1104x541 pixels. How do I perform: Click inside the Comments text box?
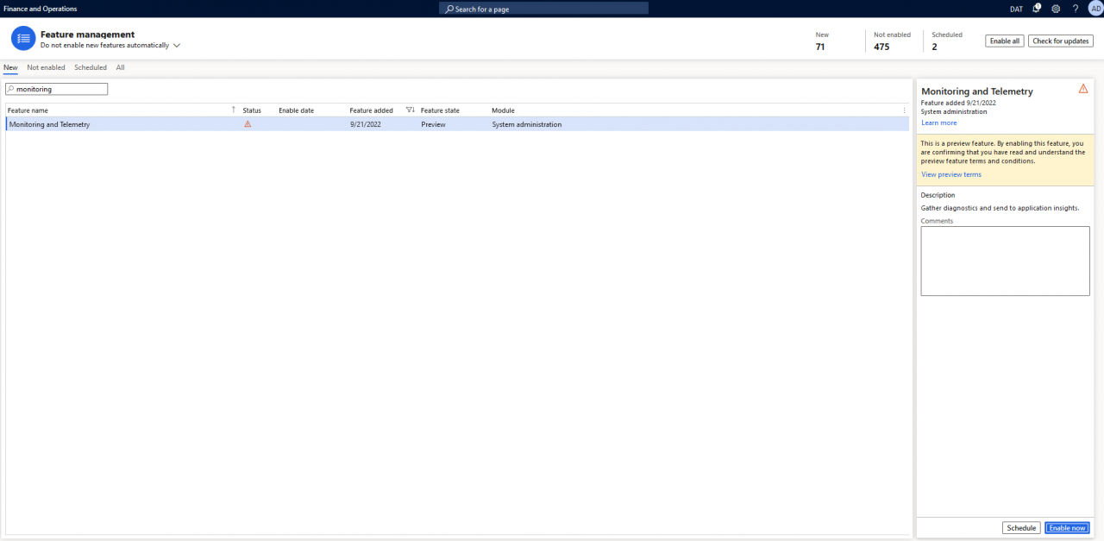coord(1005,259)
